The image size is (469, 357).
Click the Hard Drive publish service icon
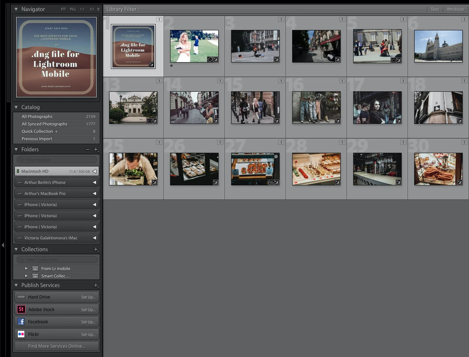21,297
